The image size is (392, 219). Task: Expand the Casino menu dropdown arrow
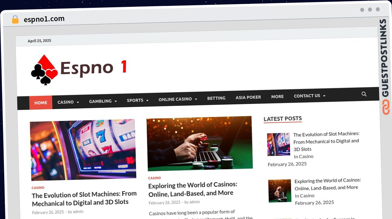[x=78, y=102]
